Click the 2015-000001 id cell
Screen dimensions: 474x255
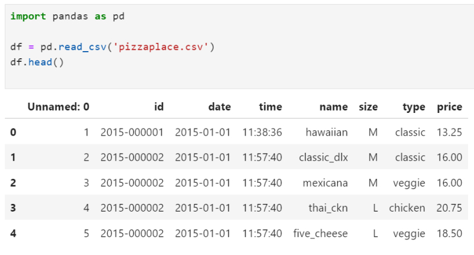tap(131, 132)
